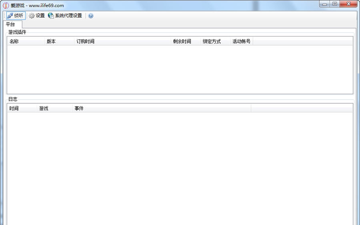Click the 侦听 listen toolbar button
The width and height of the screenshot is (360, 225).
pyautogui.click(x=16, y=16)
